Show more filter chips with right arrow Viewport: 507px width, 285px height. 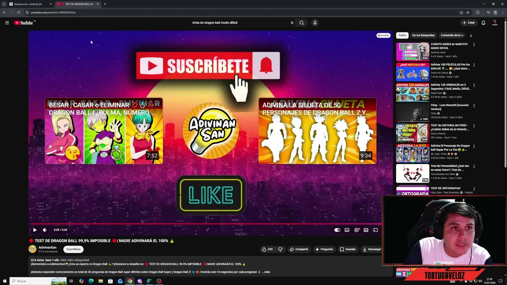click(x=471, y=36)
